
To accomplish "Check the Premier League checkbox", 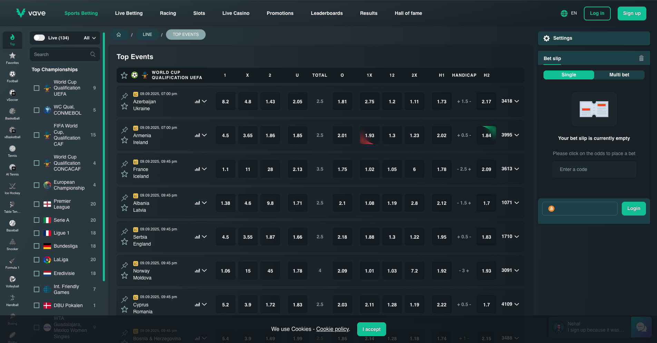I will [37, 204].
